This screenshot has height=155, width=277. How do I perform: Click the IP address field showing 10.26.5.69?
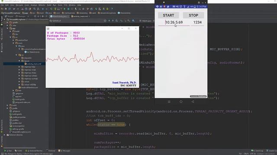(174, 22)
